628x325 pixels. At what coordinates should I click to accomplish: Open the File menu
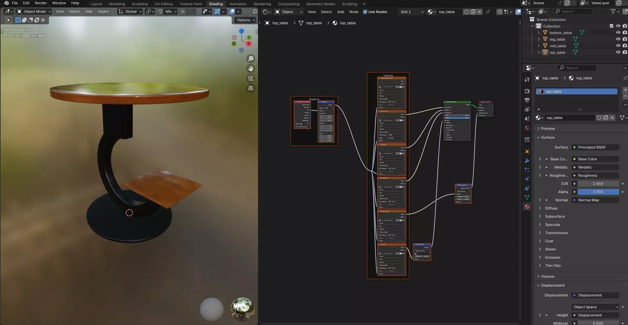[15, 3]
